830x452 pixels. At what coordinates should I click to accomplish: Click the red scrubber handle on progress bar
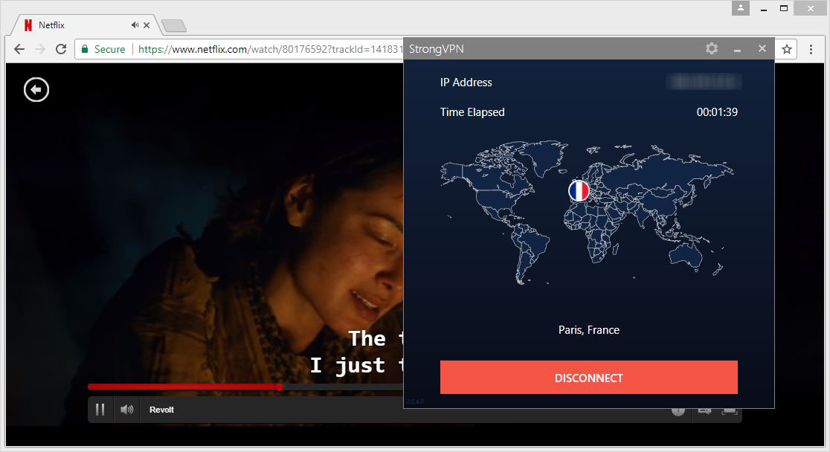click(x=279, y=387)
